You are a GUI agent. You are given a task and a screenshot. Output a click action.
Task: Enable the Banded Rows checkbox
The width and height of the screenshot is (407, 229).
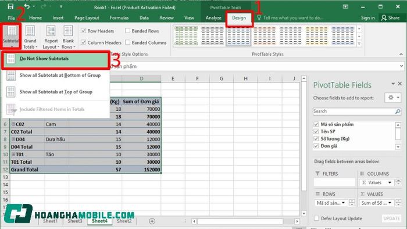127,31
